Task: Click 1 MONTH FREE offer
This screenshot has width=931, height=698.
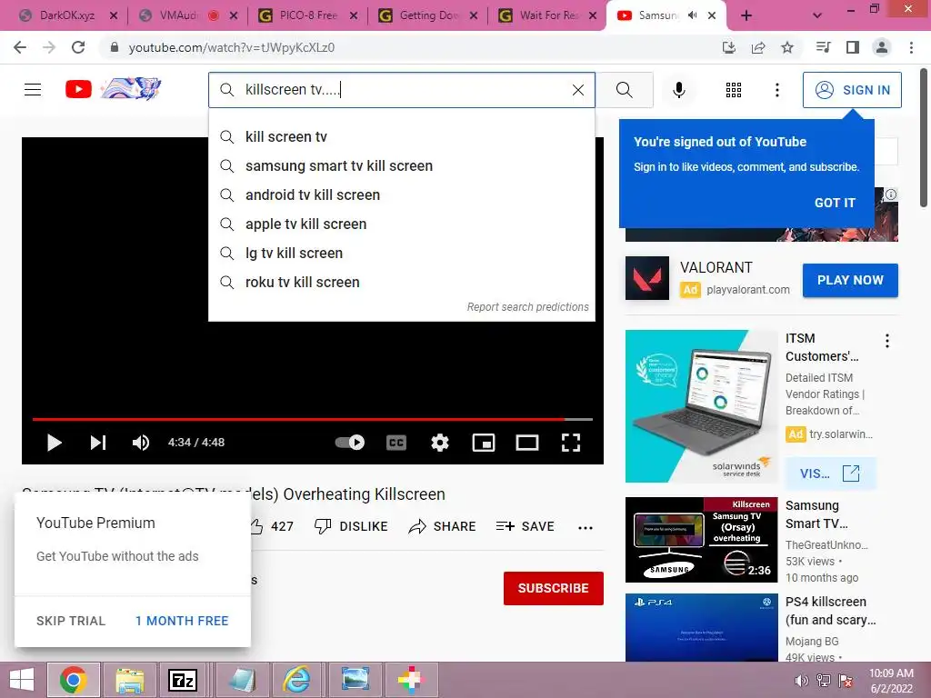Action: [182, 621]
